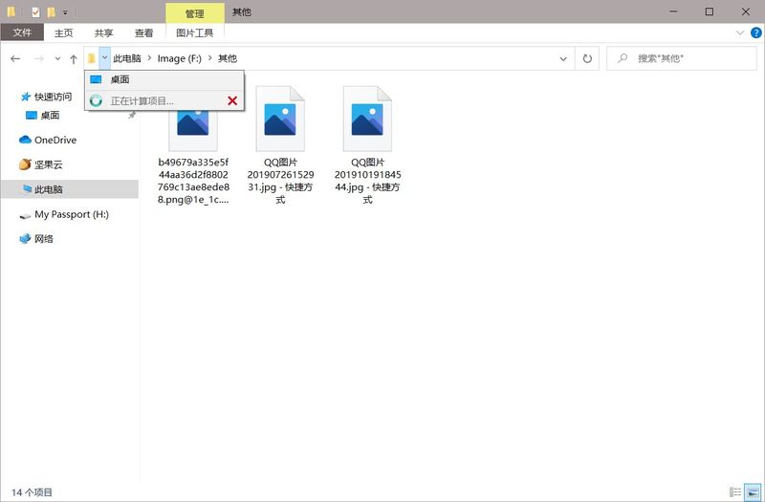765x502 pixels.
Task: Expand the ribbon with the chevron
Action: [738, 33]
